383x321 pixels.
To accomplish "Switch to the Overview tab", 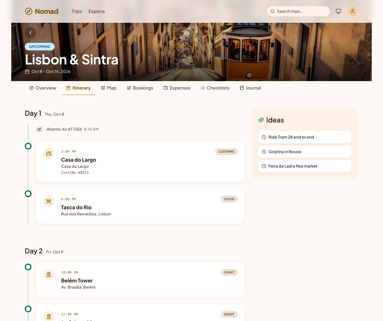I will pyautogui.click(x=43, y=88).
